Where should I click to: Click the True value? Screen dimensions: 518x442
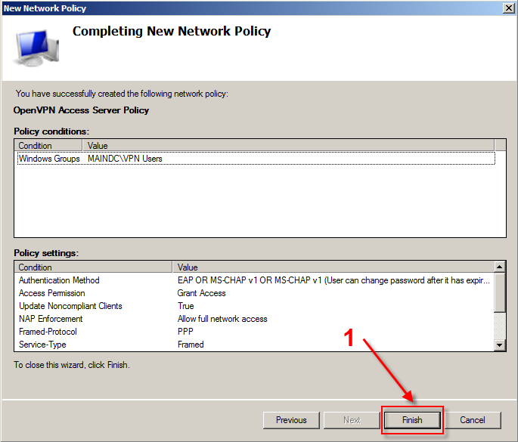pyautogui.click(x=186, y=306)
